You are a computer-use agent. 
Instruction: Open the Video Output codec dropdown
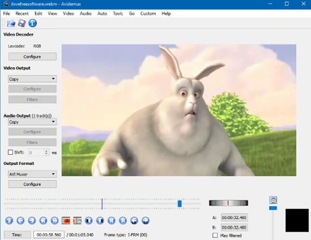[x=32, y=79]
